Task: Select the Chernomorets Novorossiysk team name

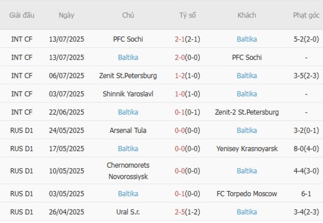Action: [128, 171]
